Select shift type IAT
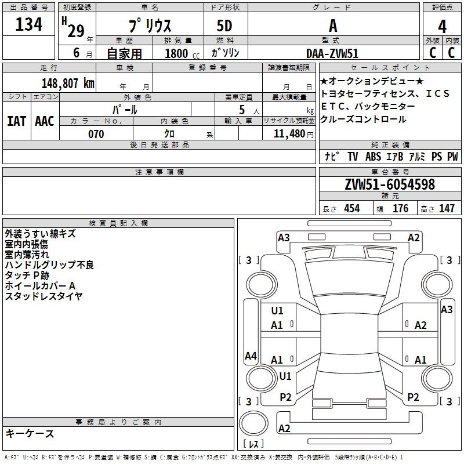 17,121
